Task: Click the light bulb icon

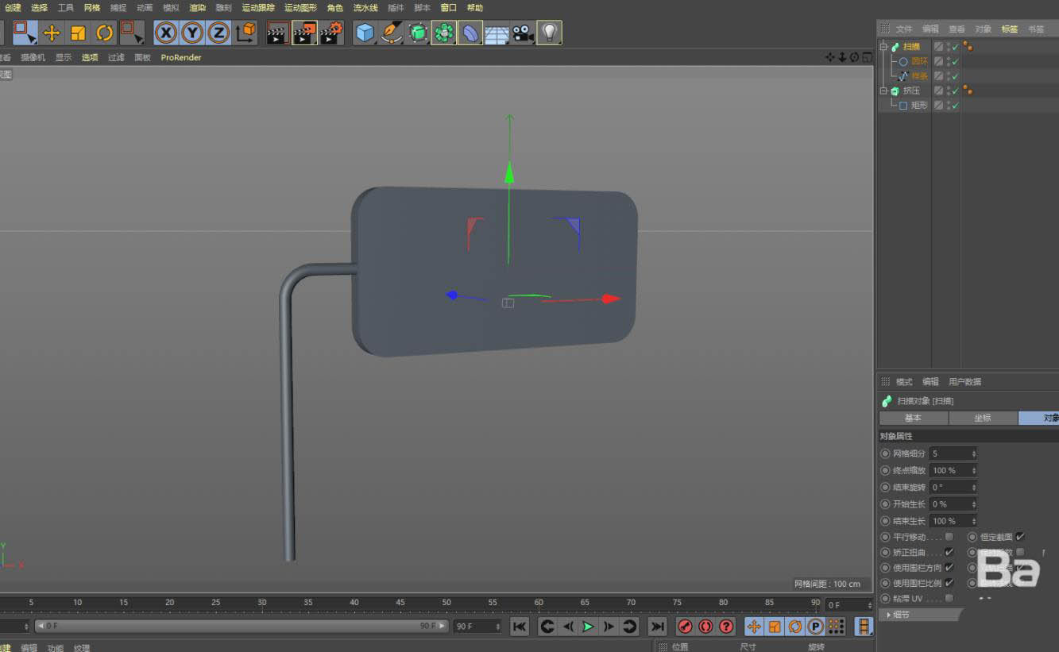Action: click(x=549, y=33)
